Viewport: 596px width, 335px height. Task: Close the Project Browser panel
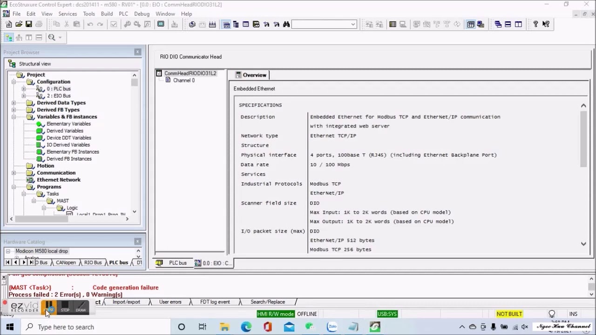tap(137, 52)
